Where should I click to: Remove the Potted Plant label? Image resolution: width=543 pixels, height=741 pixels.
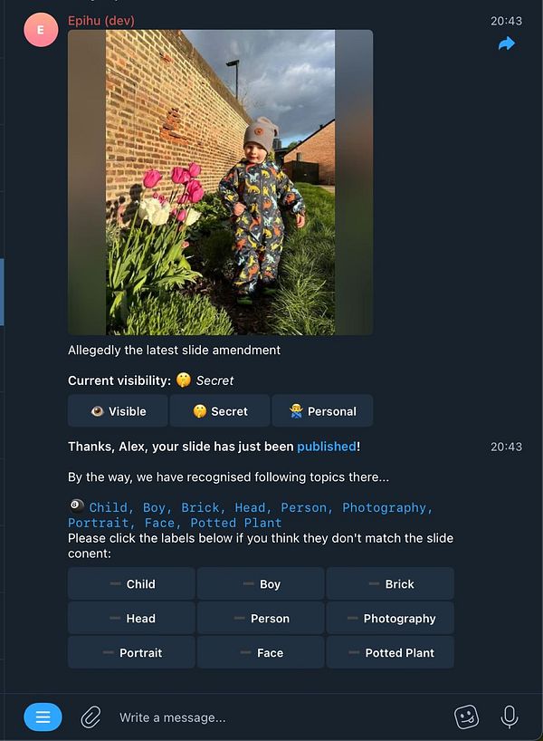click(390, 652)
